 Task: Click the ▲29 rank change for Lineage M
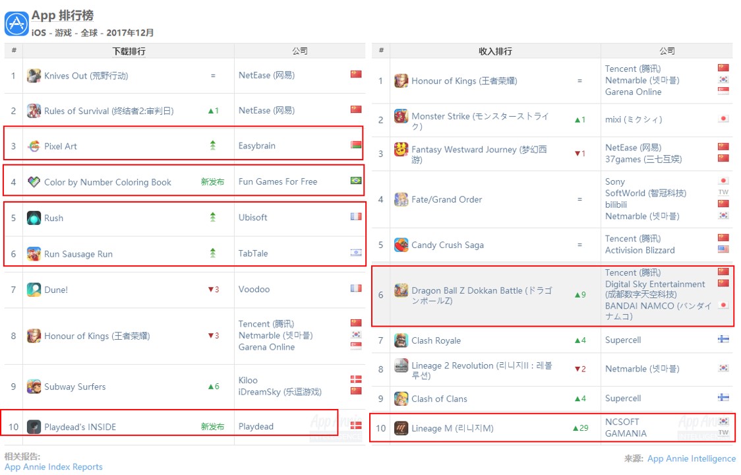580,428
